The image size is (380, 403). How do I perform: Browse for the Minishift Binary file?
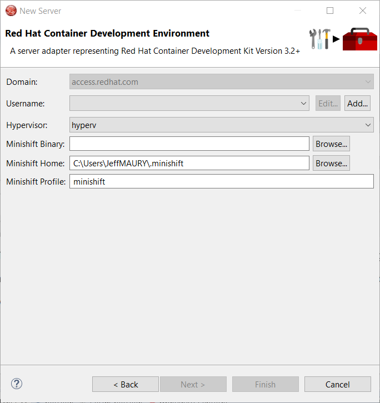coord(331,144)
